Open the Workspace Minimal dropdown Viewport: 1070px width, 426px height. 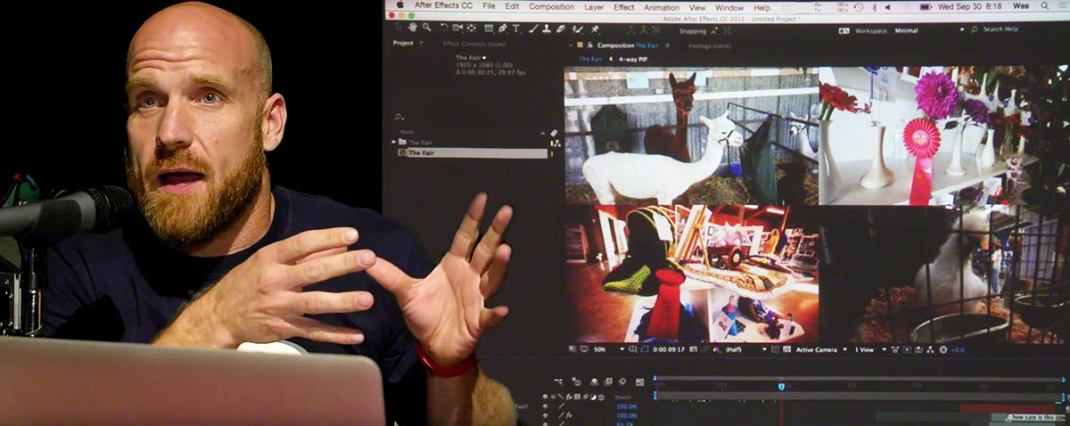[927, 30]
